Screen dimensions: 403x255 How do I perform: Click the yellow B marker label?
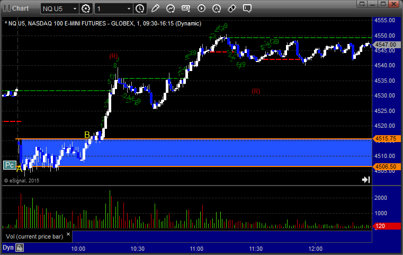(87, 135)
